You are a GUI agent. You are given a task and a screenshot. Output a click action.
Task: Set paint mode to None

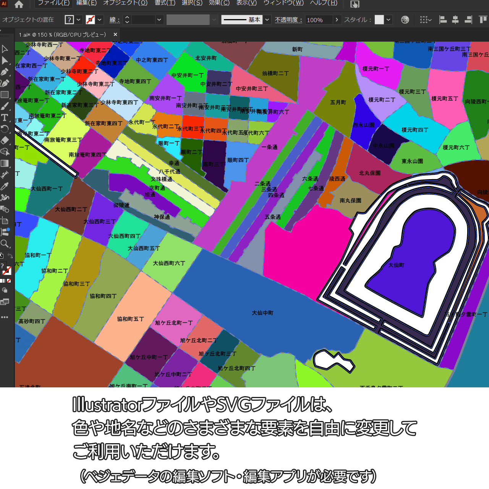click(9, 281)
